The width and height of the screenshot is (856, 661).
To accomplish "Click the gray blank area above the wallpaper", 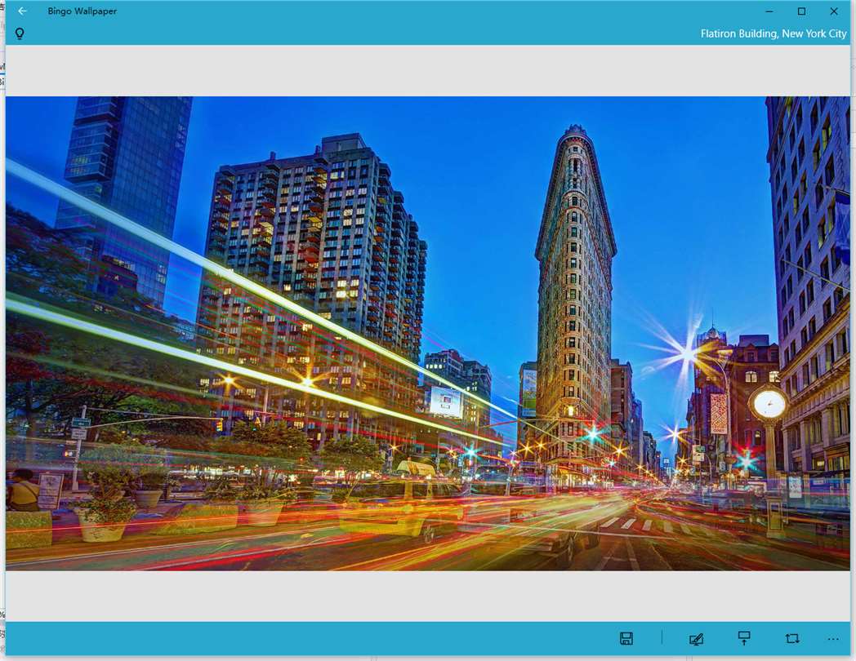I will tap(427, 71).
